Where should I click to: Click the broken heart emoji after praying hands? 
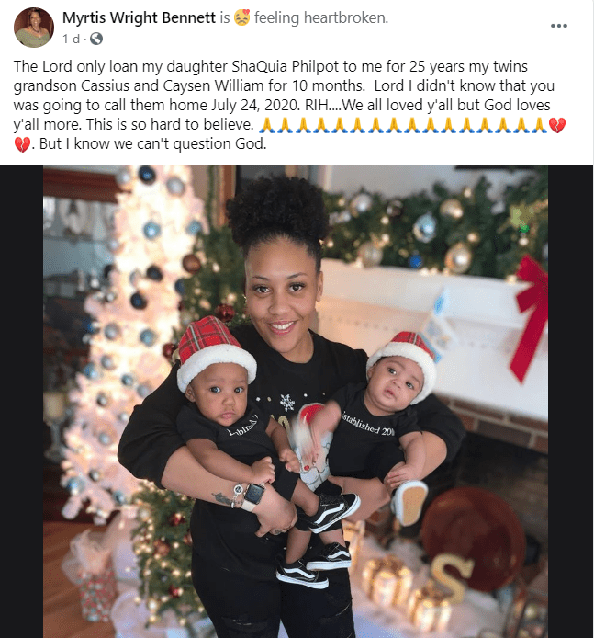pyautogui.click(x=556, y=125)
